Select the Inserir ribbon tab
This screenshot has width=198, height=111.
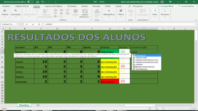tap(37, 6)
